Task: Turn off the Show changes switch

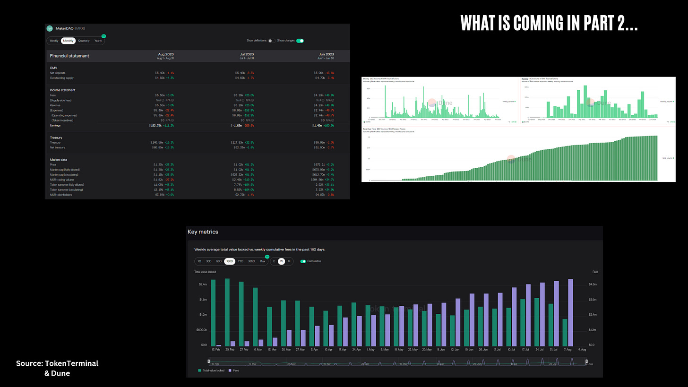Action: click(300, 41)
